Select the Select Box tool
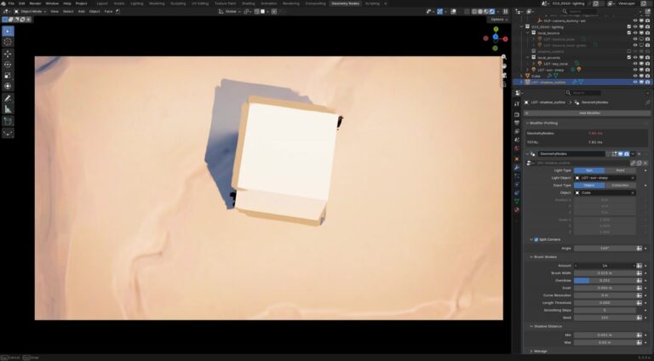Screen dimensions: 654x361 coord(8,32)
